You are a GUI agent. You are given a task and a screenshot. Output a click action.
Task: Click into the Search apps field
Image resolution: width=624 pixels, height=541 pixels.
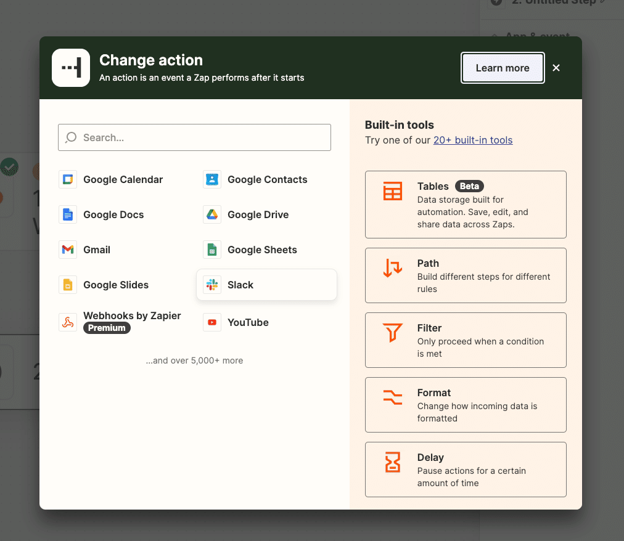click(195, 137)
